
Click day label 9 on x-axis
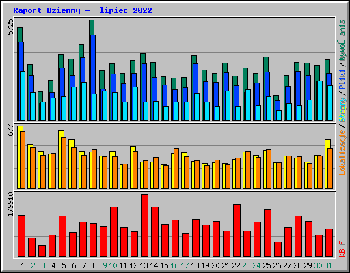pos(105,265)
